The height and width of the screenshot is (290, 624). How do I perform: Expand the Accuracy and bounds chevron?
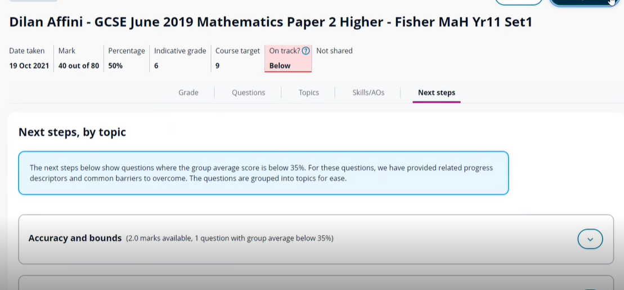(590, 239)
